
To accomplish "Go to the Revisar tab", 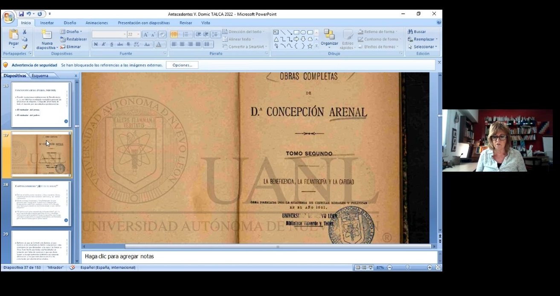I will 186,23.
